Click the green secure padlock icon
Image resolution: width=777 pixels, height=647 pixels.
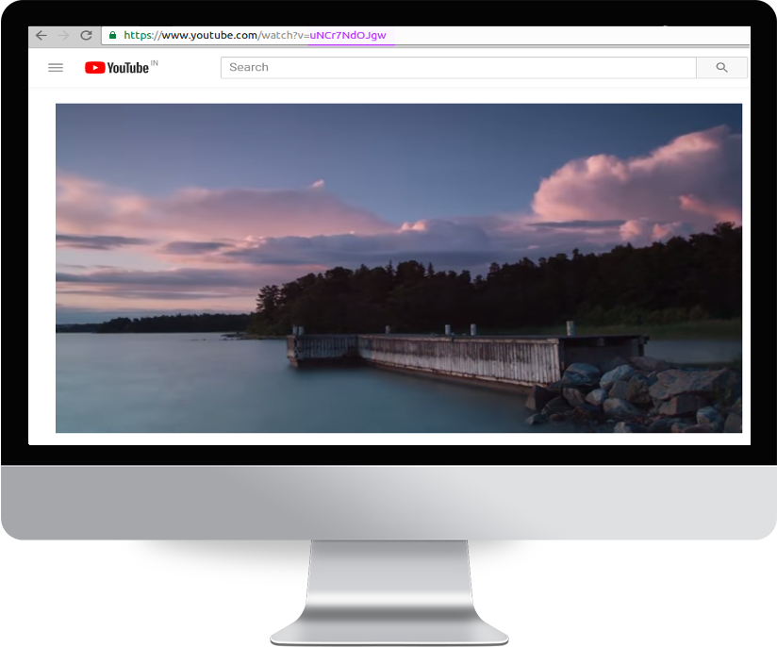pos(112,35)
